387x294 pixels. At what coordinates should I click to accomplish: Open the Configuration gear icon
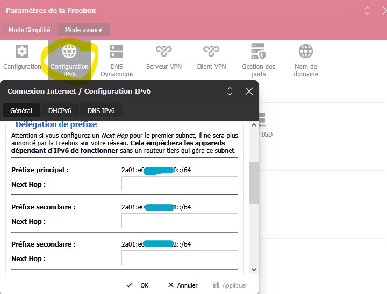[x=22, y=51]
